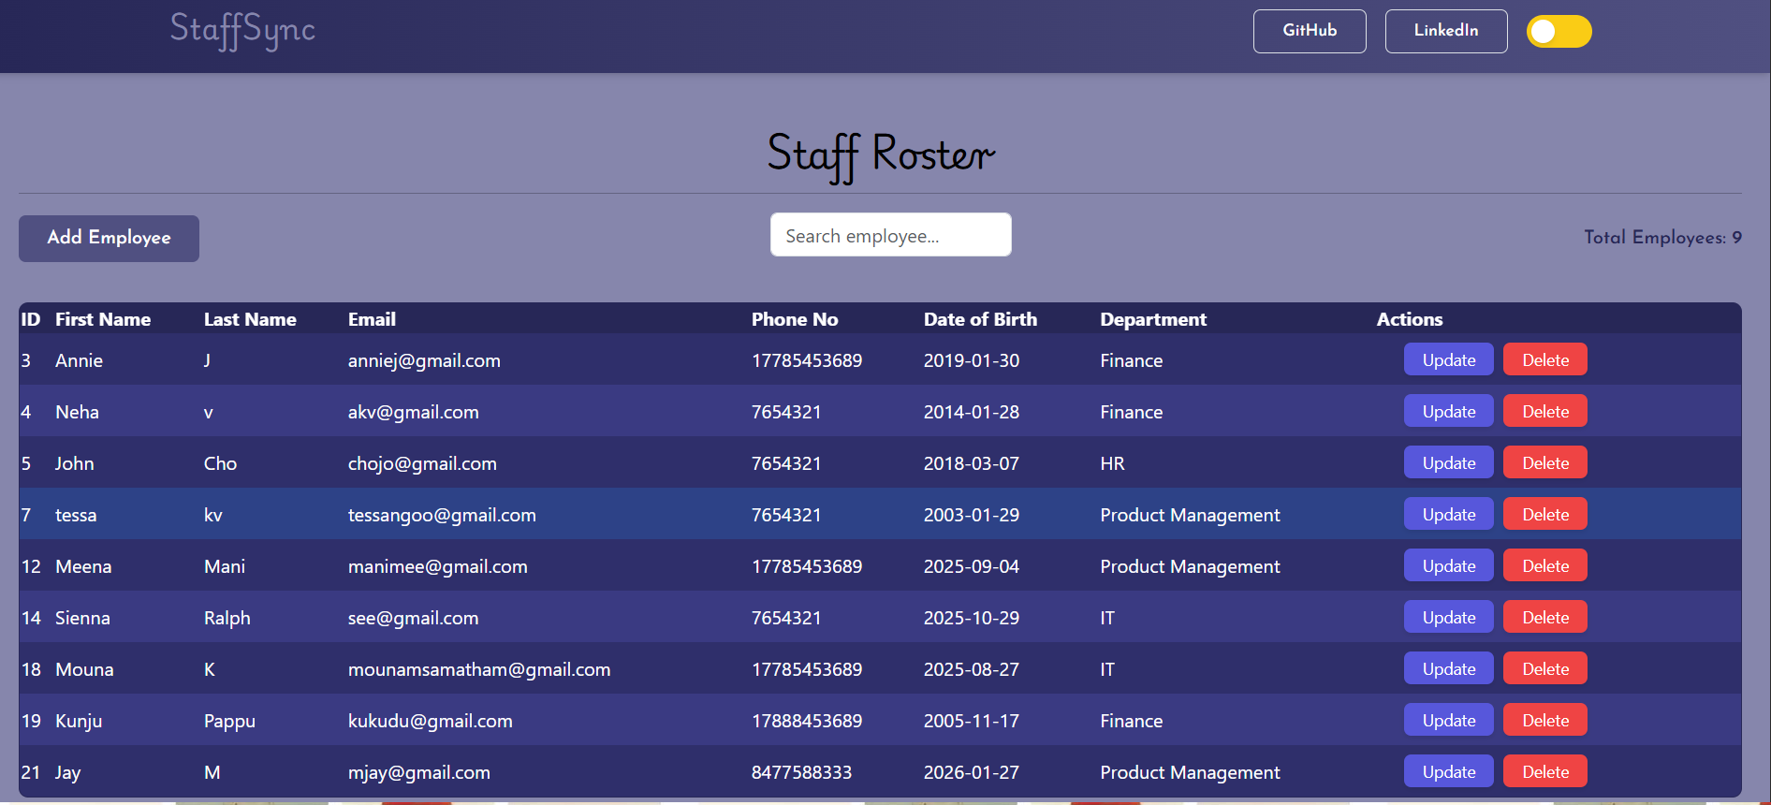Click the HR department cell
1771x805 pixels.
[1112, 463]
